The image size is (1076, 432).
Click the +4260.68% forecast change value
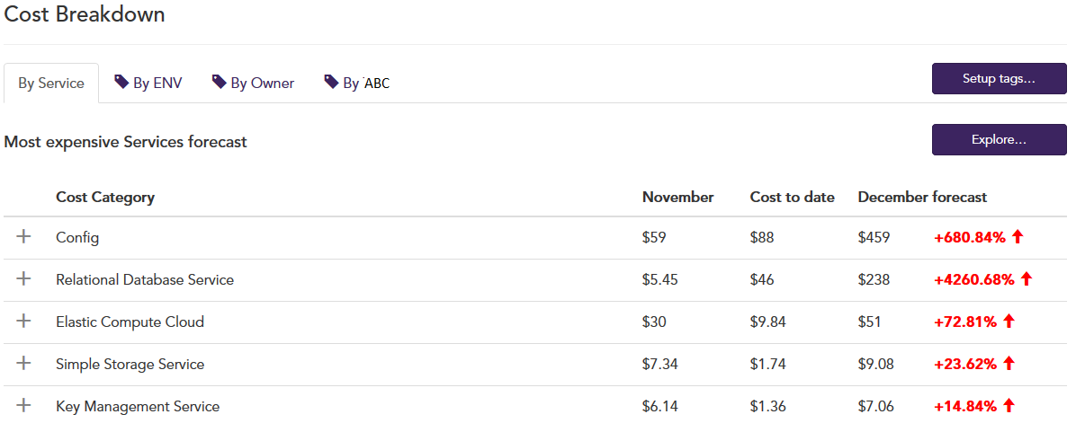(973, 279)
